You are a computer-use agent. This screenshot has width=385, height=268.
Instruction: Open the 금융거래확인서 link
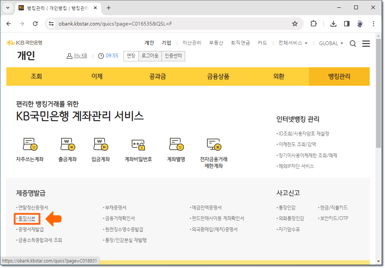coord(120,218)
